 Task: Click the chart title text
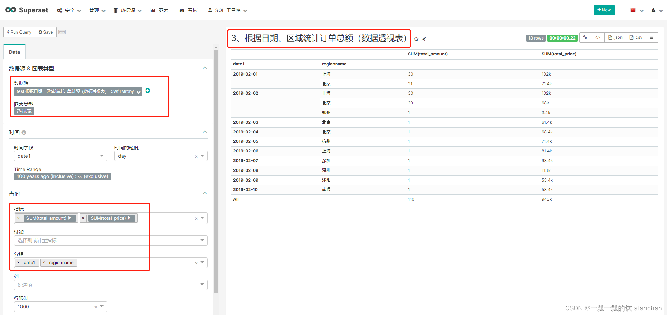pos(319,38)
